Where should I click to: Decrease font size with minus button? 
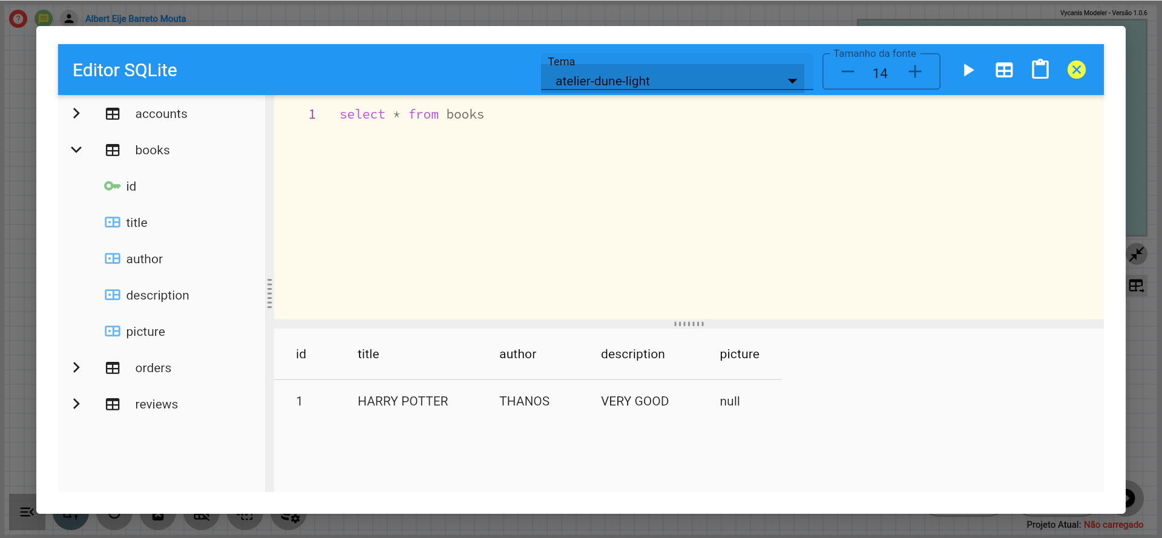848,72
